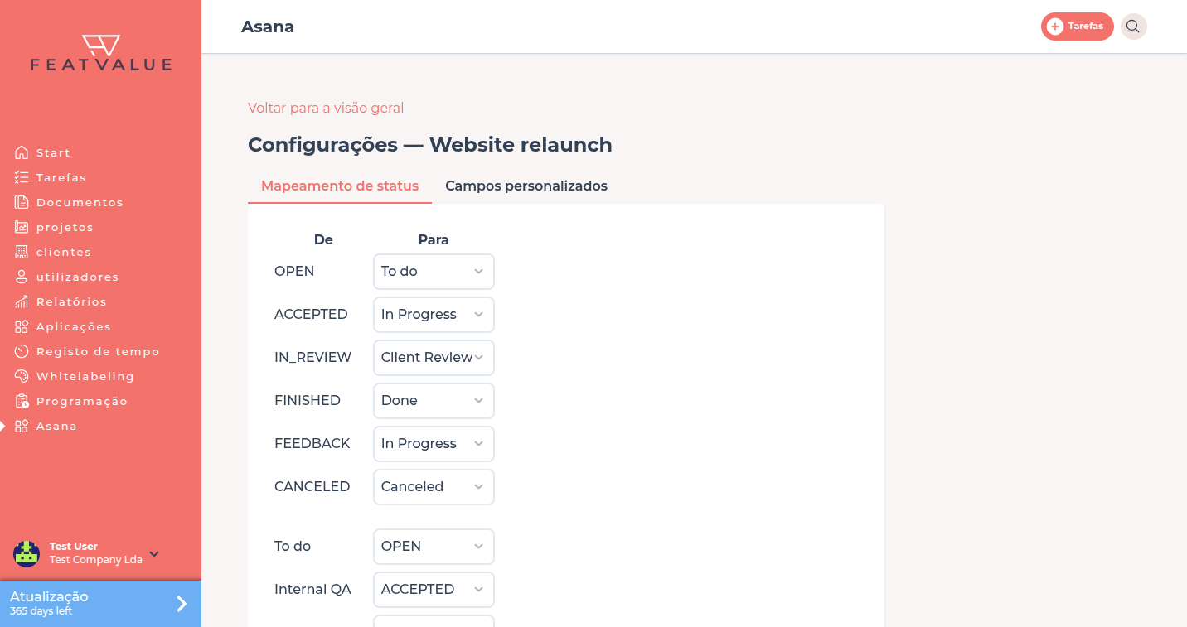The height and width of the screenshot is (627, 1187).
Task: Click the Test User avatar
Action: [x=27, y=553]
